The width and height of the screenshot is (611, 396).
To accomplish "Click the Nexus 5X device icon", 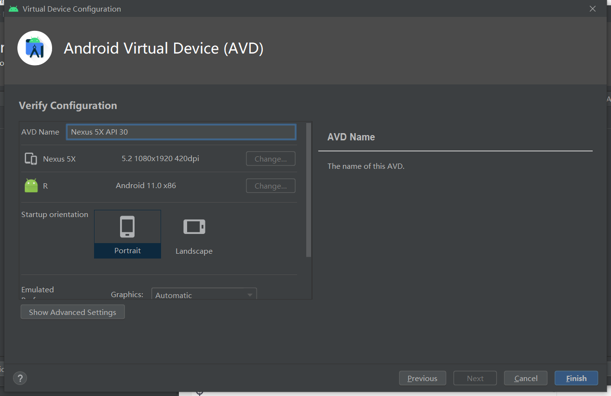I will (31, 159).
